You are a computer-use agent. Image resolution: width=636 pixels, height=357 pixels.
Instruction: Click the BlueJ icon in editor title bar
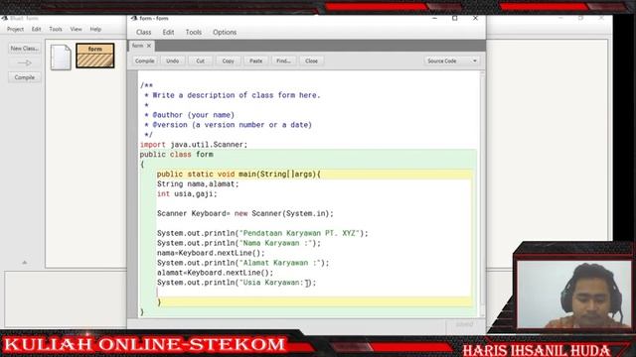tap(134, 18)
